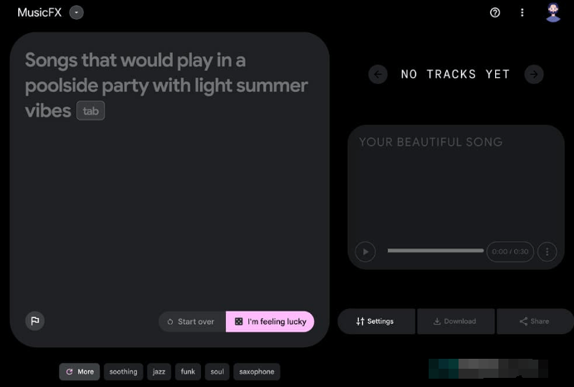
Task: Open the help question mark icon
Action: (x=495, y=12)
